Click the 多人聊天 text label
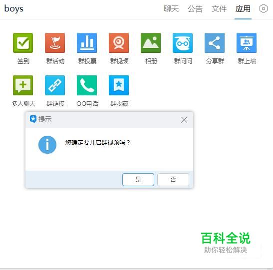273x270 pixels. [x=23, y=104]
